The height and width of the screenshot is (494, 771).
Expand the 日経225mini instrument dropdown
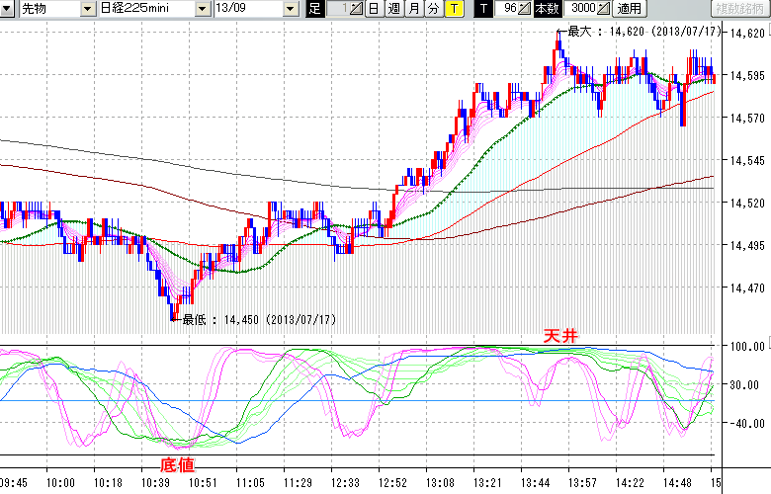tap(203, 9)
